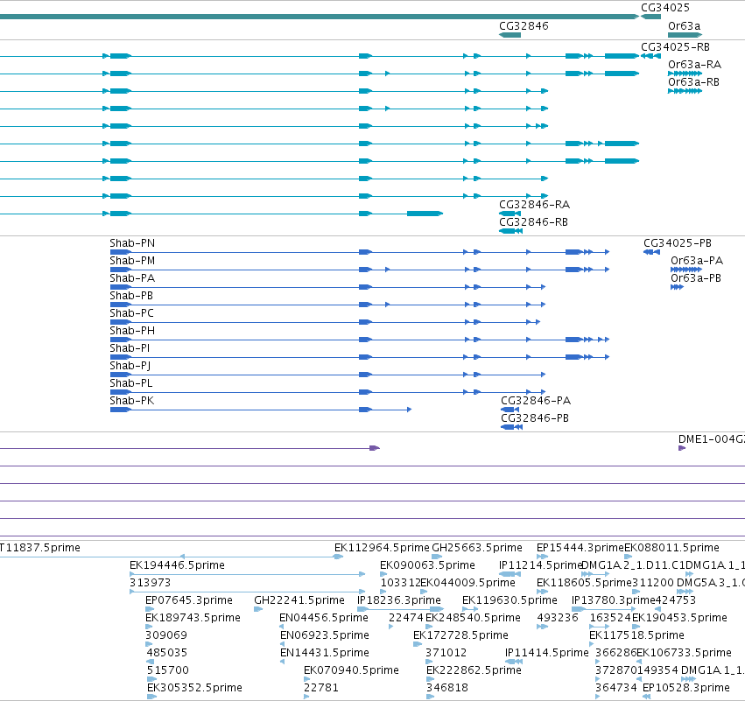Open the Shab-PC protein feature
This screenshot has height=701, width=745.
point(325,322)
